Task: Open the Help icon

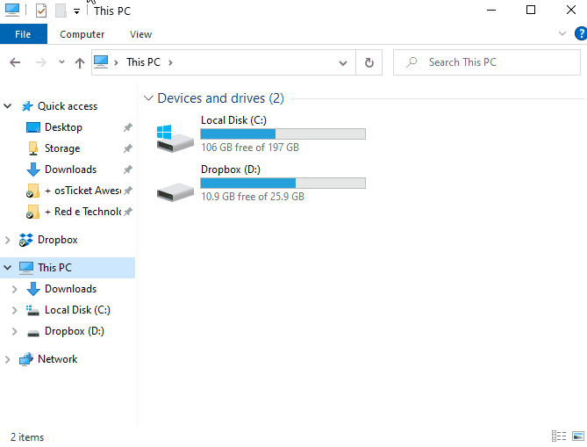Action: (x=581, y=33)
